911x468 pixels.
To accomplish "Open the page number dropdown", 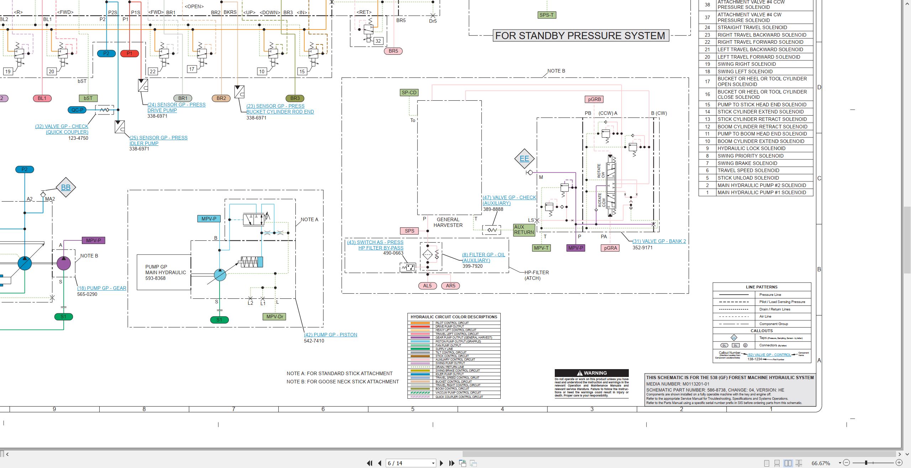I will coord(433,463).
